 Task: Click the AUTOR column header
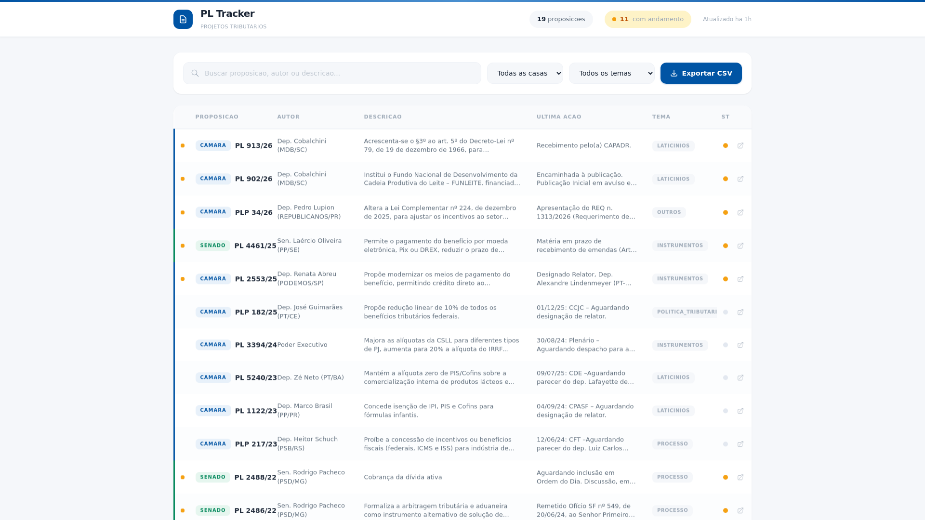[288, 117]
